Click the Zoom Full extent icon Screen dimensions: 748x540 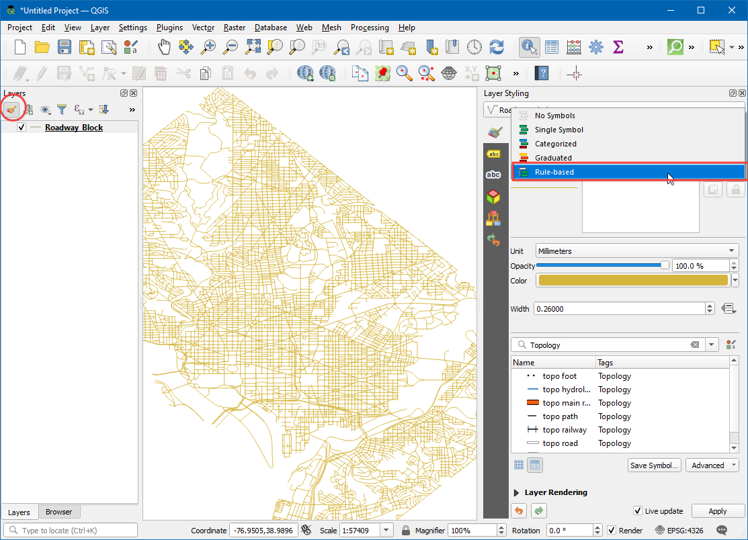click(x=253, y=47)
